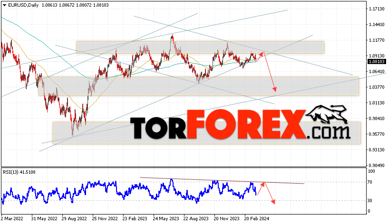388x224 pixels.
Task: Click the RSI 100 level label
Action: (371, 171)
